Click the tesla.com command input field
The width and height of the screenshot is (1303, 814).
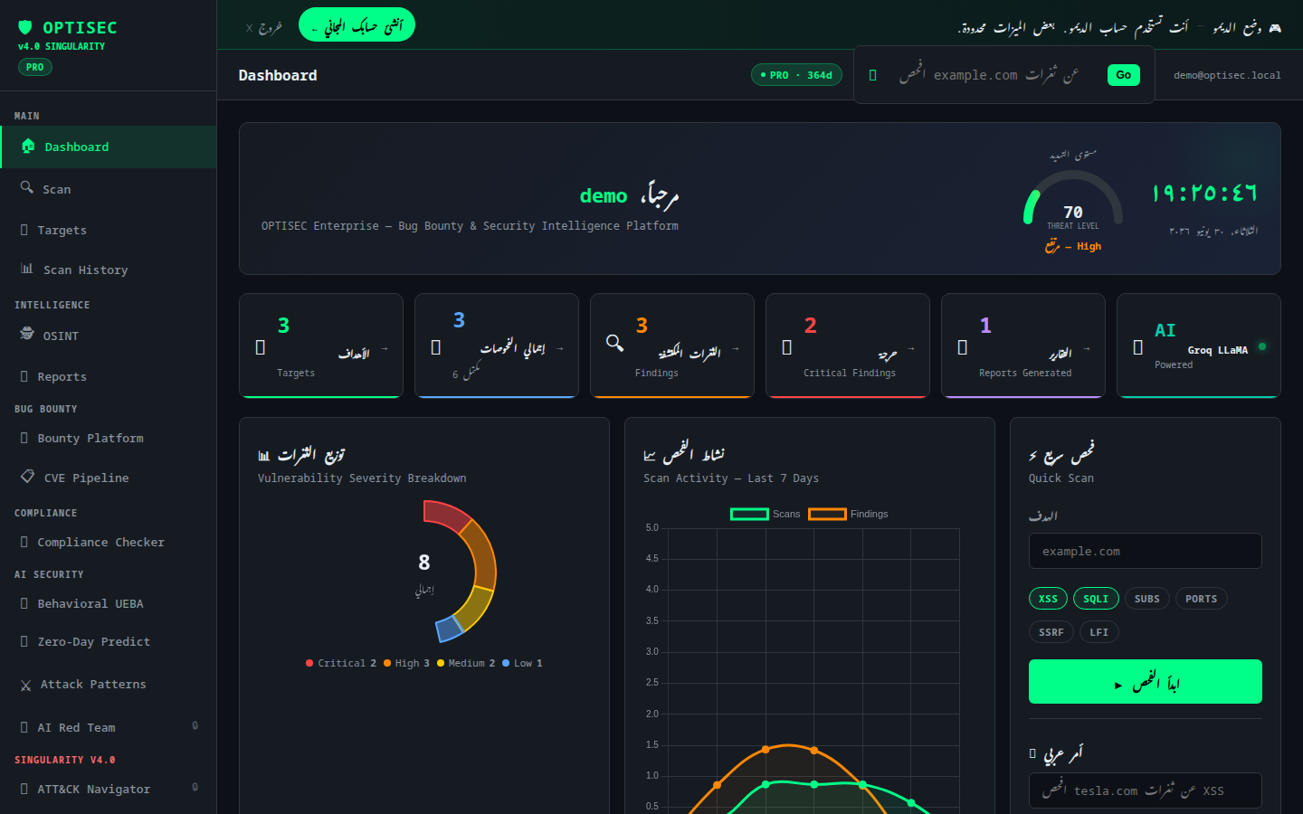(1145, 790)
